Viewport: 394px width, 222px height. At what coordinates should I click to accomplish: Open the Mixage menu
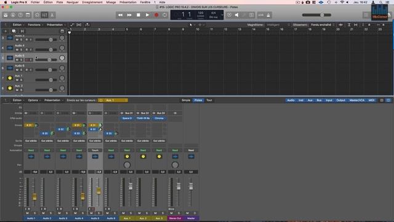coord(111,2)
